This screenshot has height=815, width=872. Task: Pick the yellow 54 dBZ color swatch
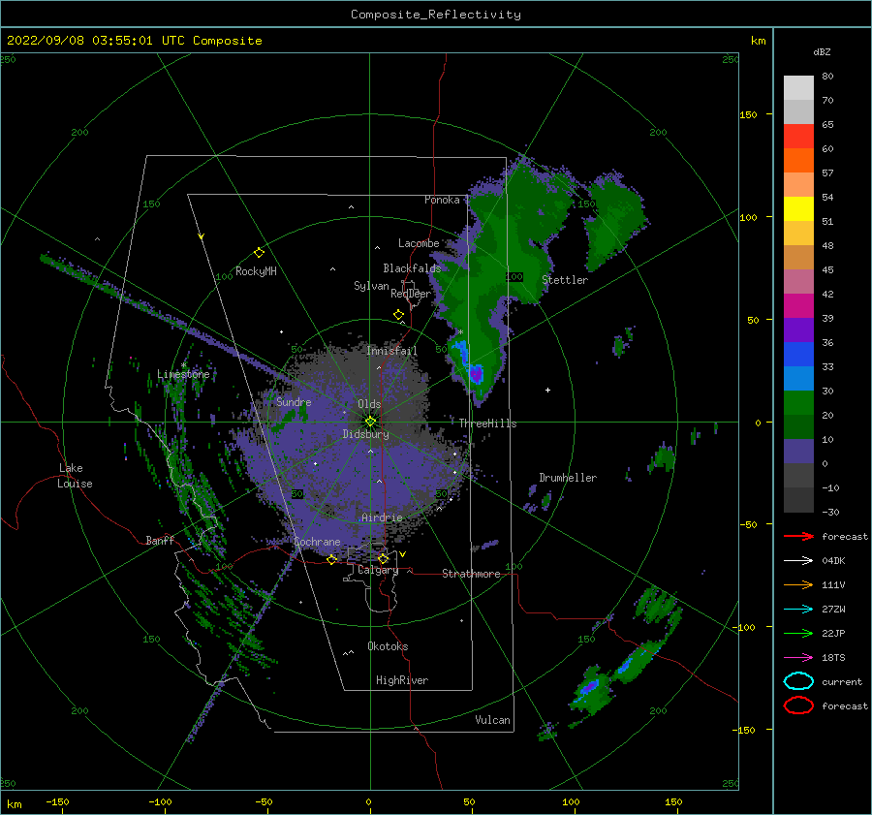pyautogui.click(x=798, y=208)
